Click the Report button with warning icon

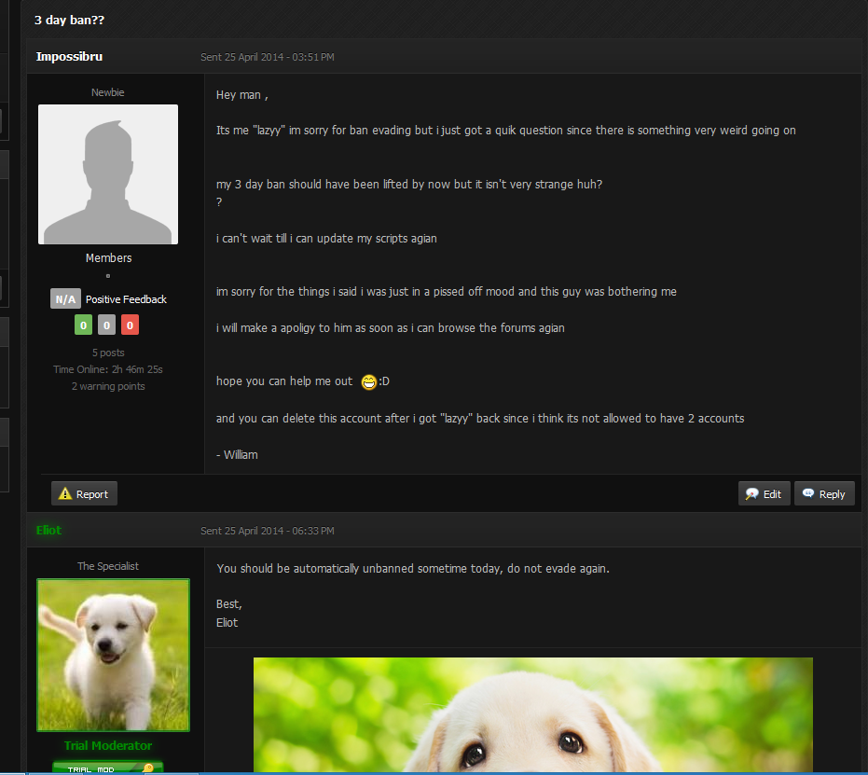tap(84, 493)
